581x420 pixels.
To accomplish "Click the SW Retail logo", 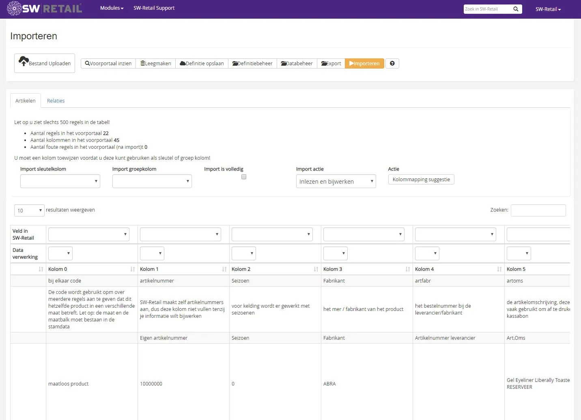I will click(x=45, y=8).
